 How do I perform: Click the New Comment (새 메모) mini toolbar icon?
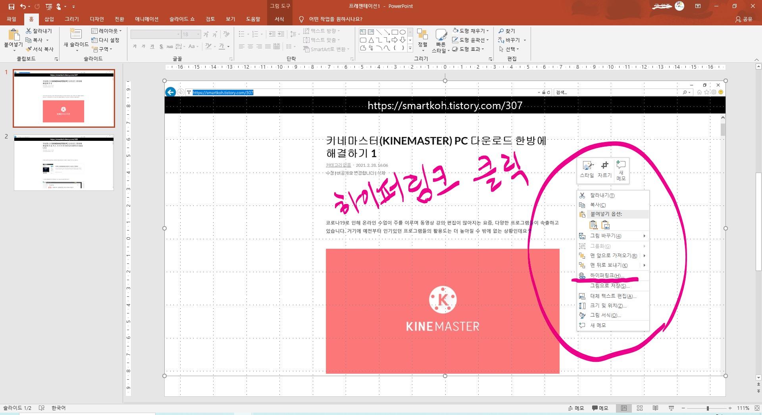click(x=621, y=164)
